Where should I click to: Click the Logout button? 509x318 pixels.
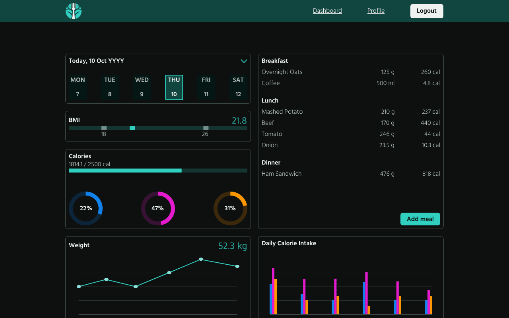(x=427, y=11)
